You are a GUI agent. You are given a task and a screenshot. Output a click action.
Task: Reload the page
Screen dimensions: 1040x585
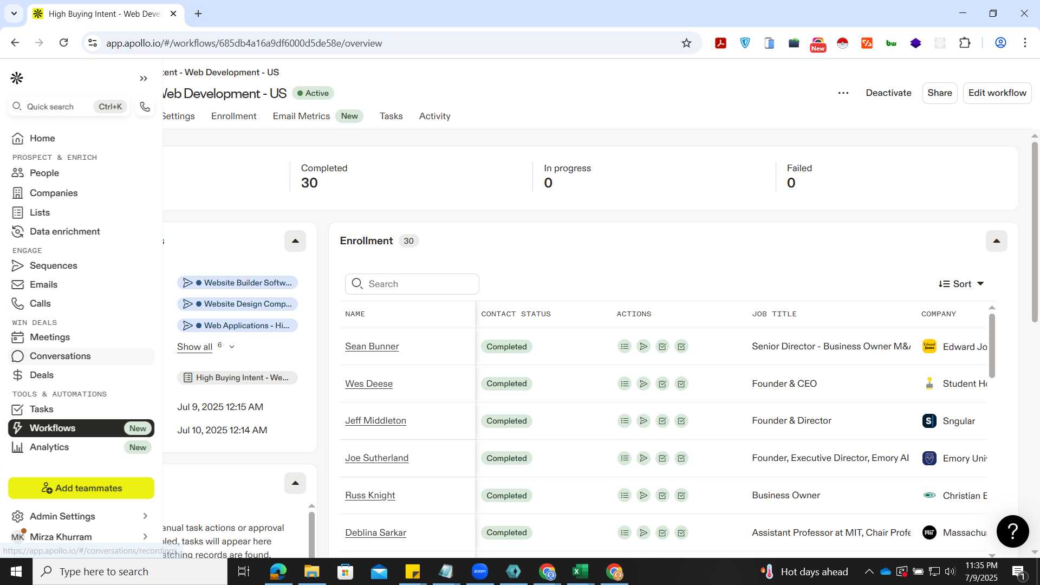coord(63,43)
